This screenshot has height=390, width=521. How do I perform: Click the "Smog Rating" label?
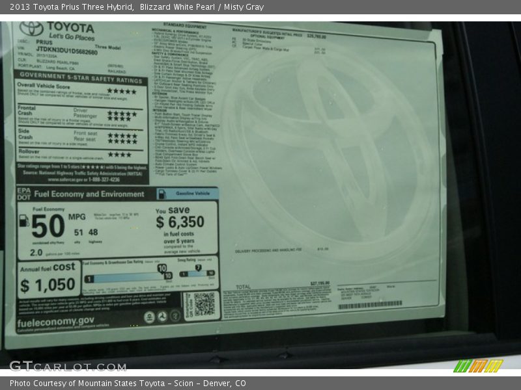coord(186,259)
